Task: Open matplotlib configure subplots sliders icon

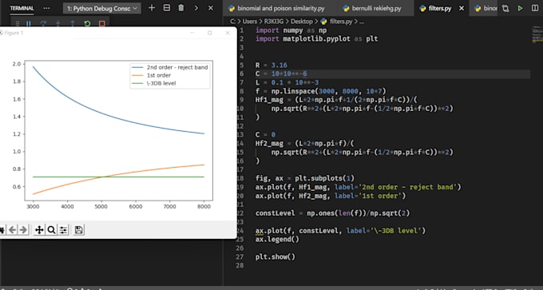Action: [x=63, y=230]
